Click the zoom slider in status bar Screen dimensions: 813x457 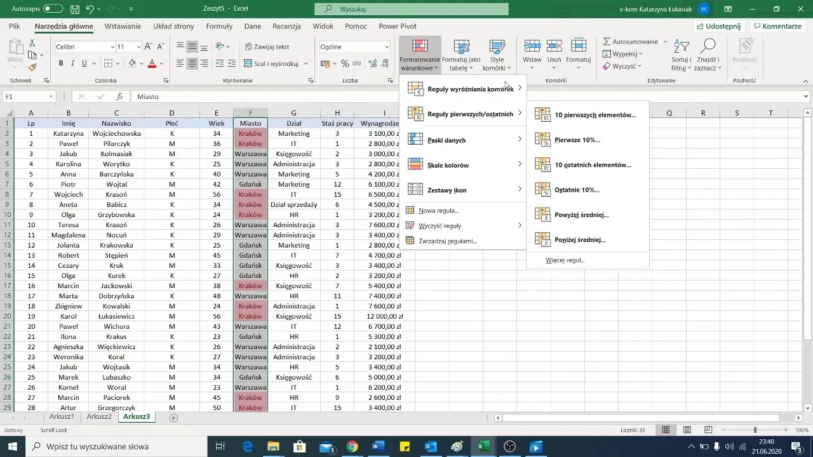pos(755,430)
